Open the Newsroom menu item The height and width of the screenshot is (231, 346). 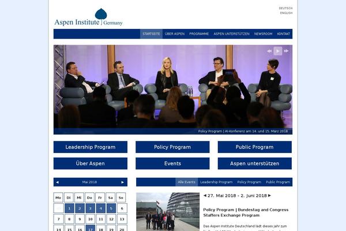coord(263,34)
